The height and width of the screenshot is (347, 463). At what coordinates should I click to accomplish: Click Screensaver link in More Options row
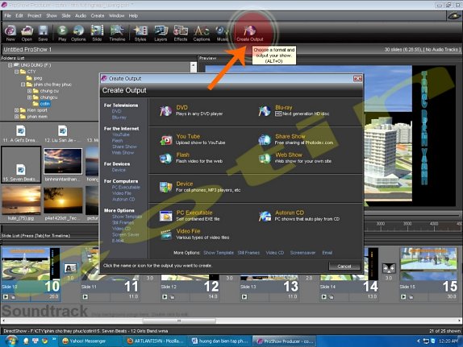pos(302,253)
